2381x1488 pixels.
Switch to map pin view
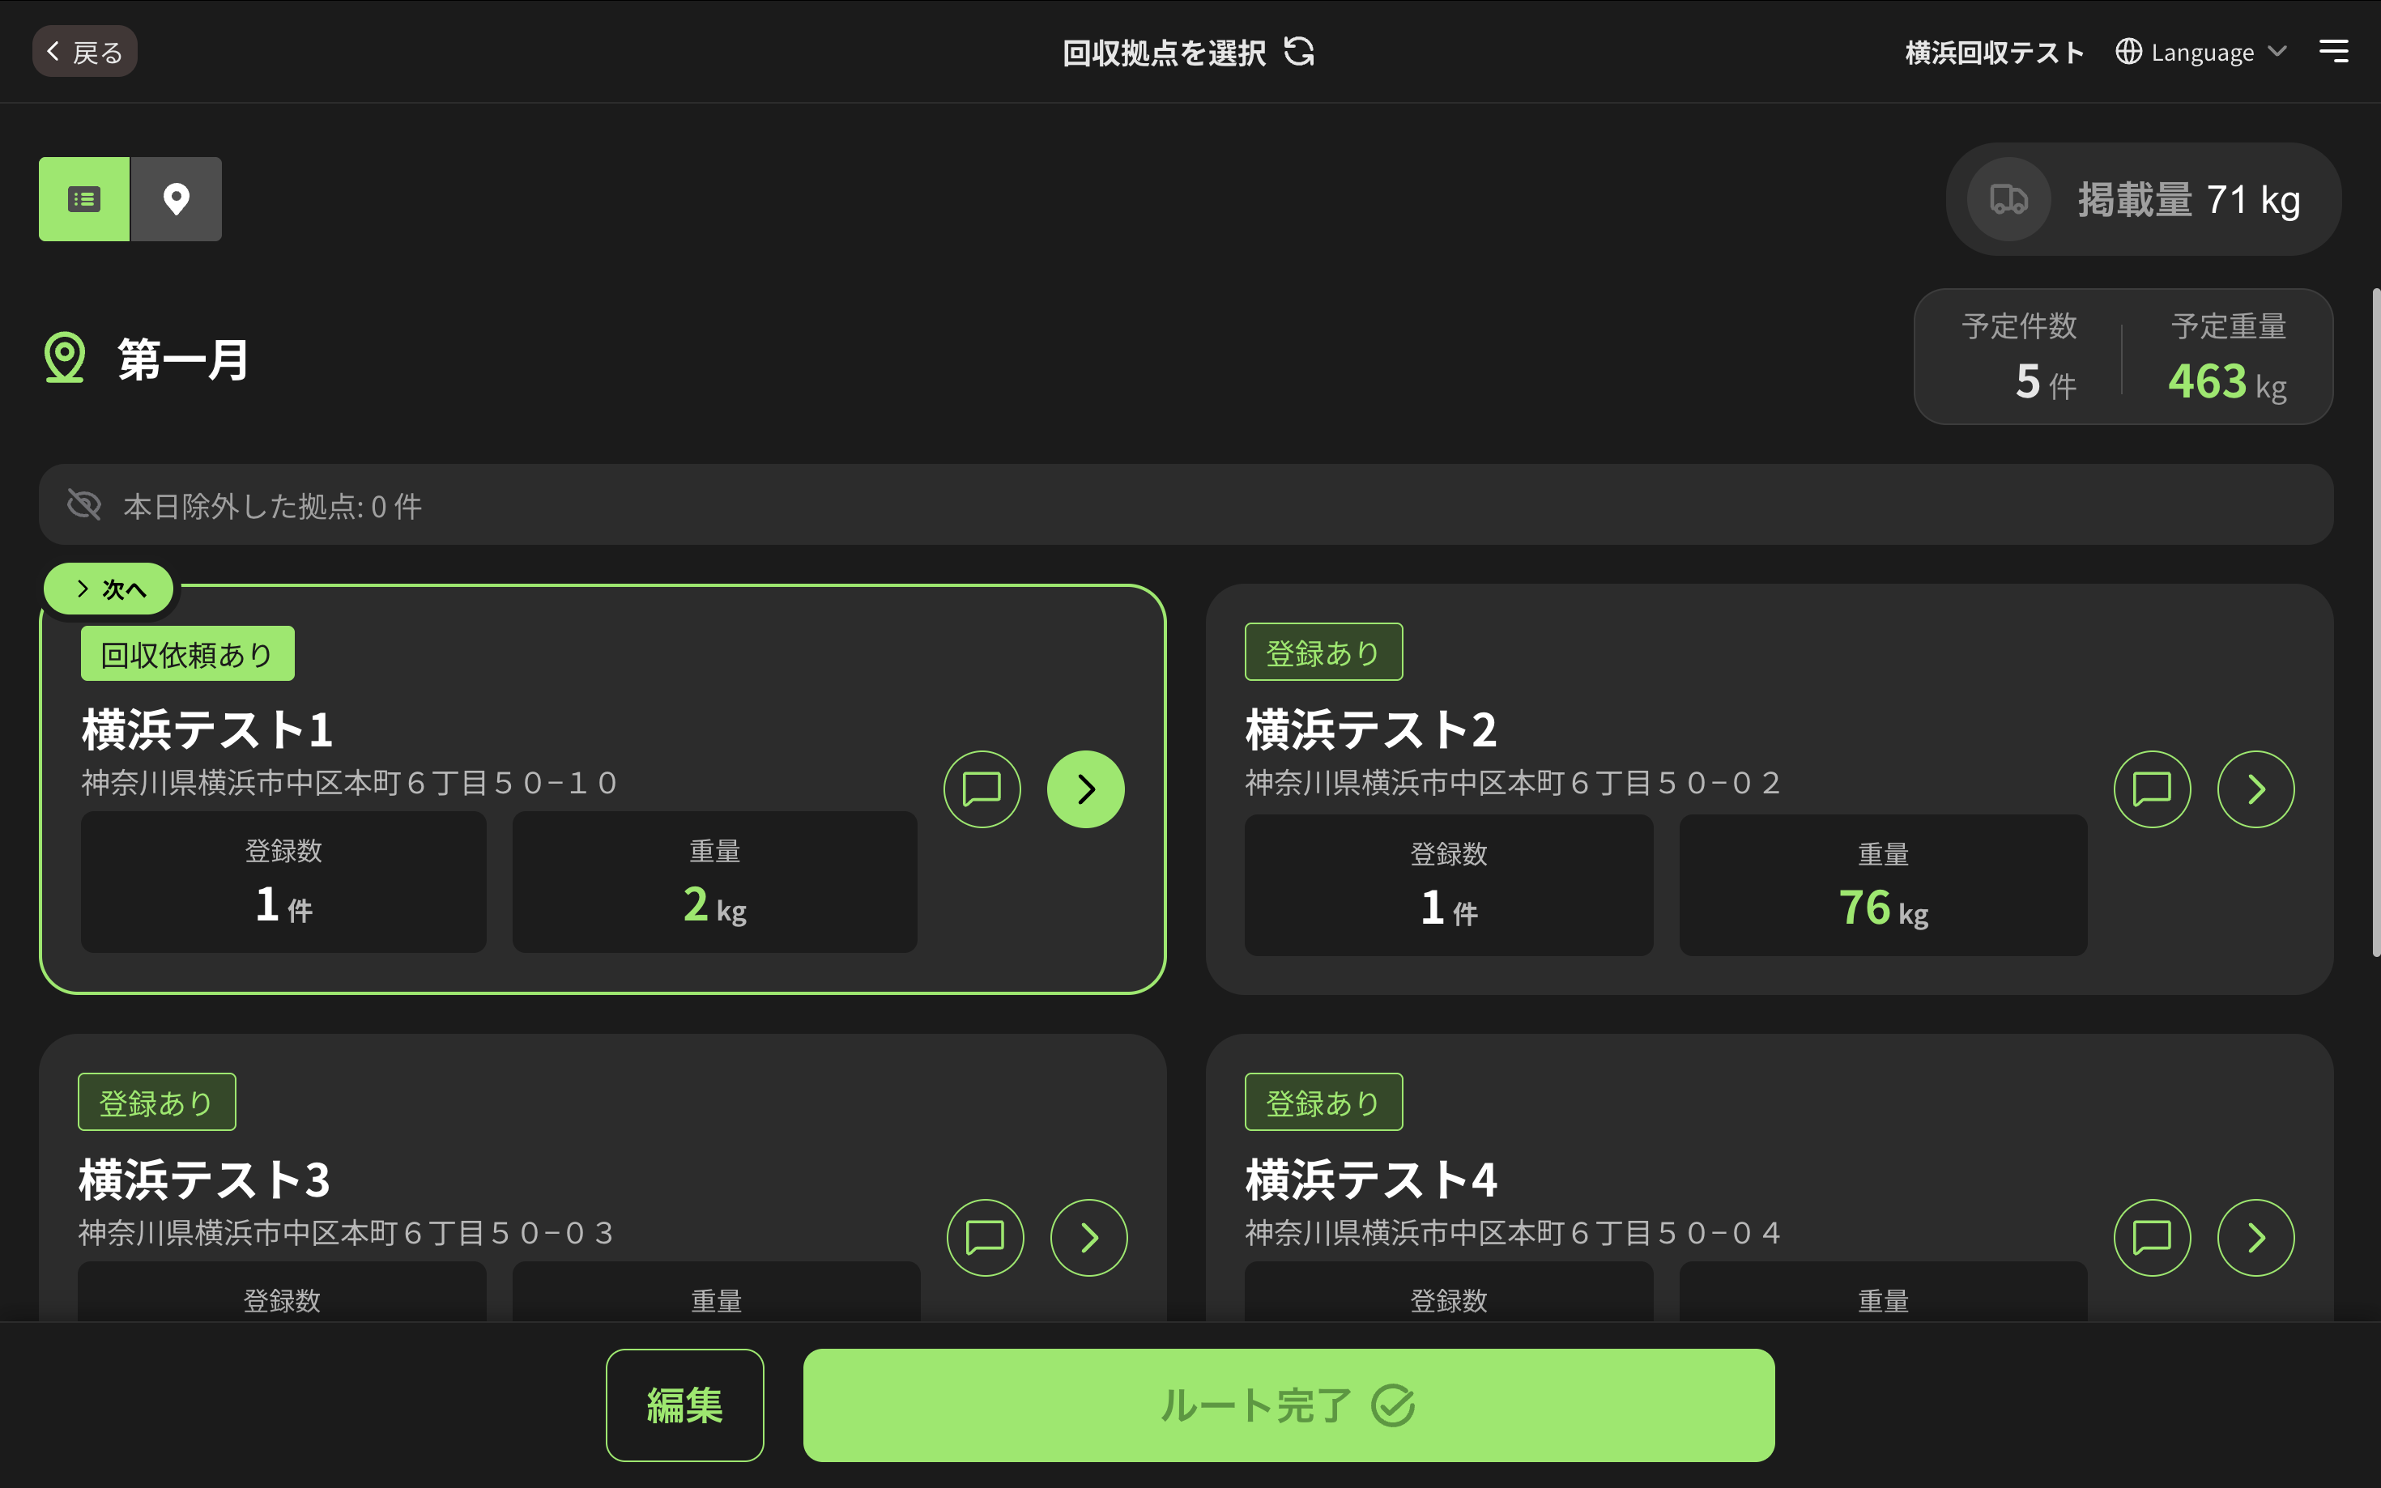[177, 199]
